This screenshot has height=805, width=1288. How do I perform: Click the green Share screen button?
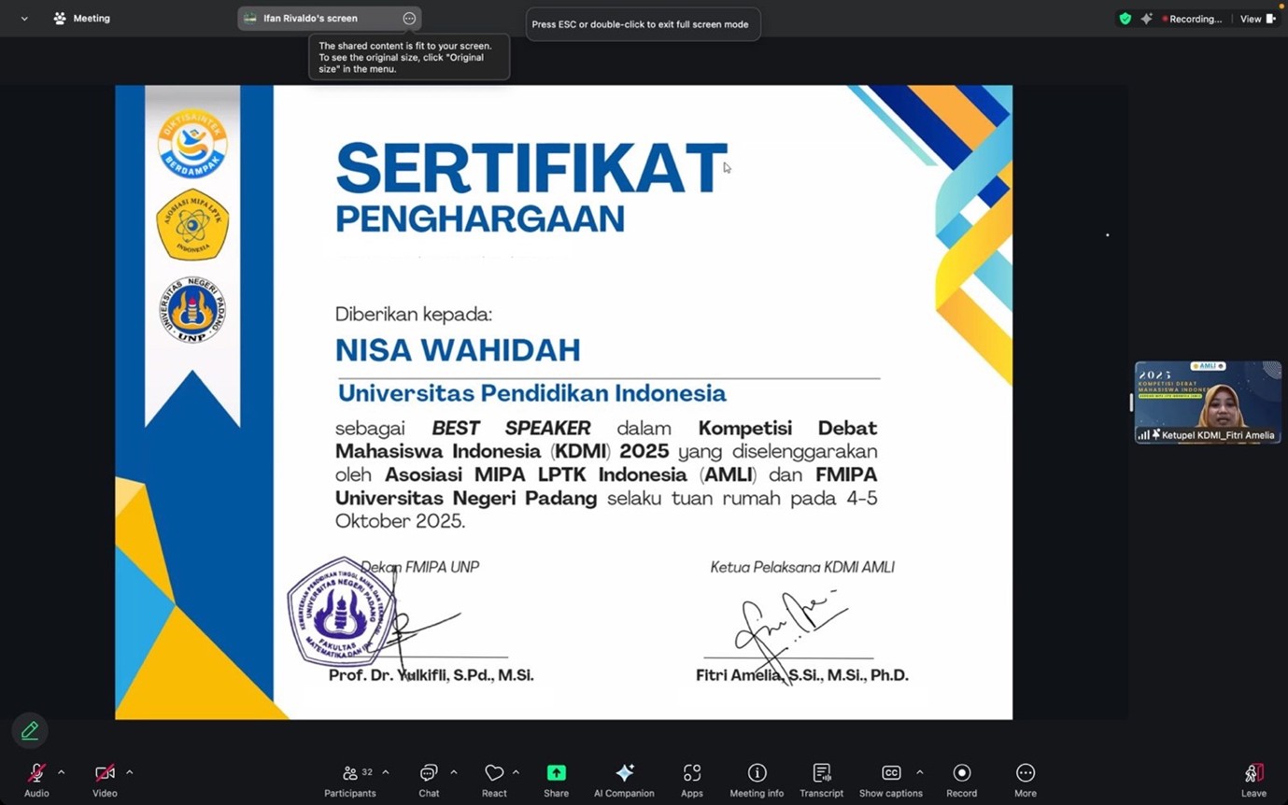(x=556, y=779)
